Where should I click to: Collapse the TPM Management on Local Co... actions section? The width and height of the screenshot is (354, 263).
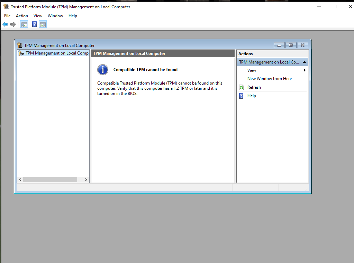coord(304,62)
